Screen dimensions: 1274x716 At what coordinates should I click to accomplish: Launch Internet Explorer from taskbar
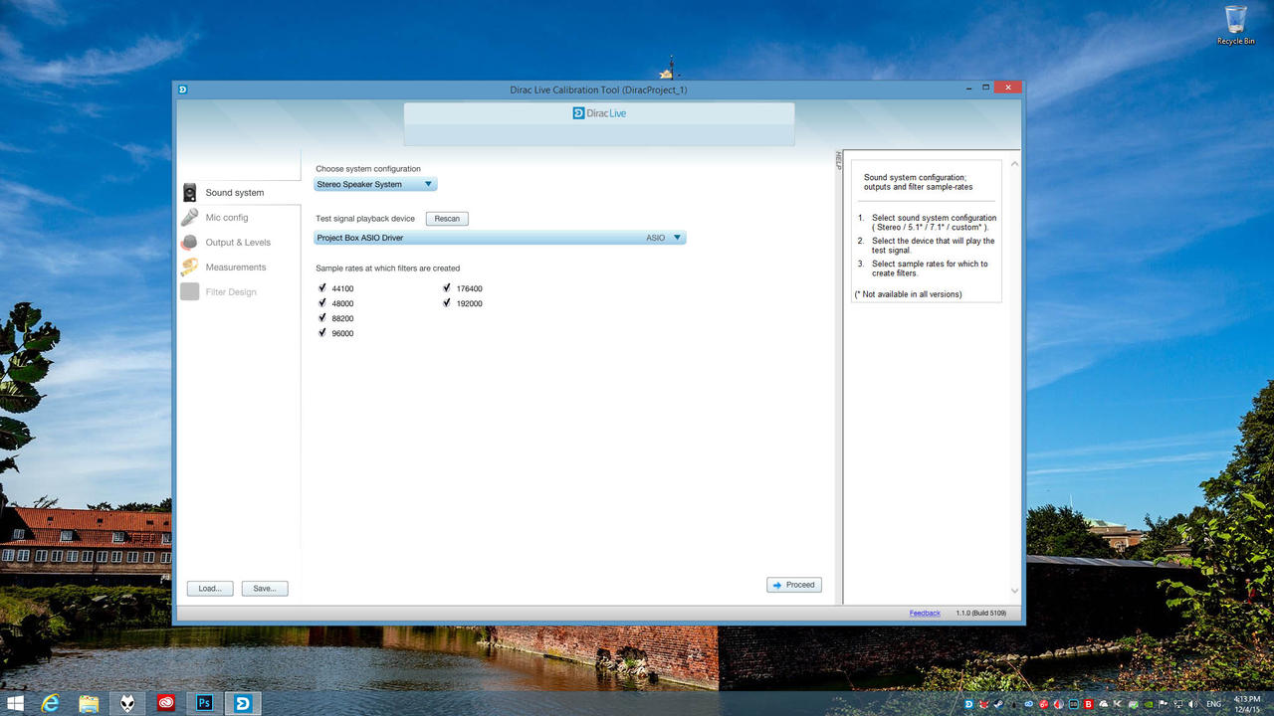coord(51,703)
